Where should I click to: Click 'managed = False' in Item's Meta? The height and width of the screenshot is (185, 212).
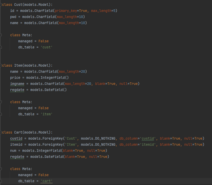[x=33, y=108]
